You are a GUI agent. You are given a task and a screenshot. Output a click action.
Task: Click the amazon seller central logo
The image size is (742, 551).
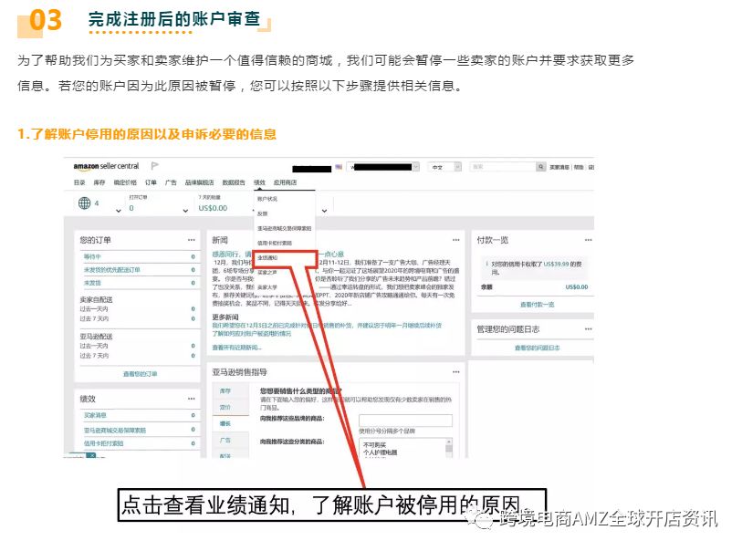pos(106,166)
